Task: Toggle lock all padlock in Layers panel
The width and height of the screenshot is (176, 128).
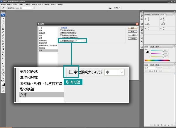Action: point(156,71)
